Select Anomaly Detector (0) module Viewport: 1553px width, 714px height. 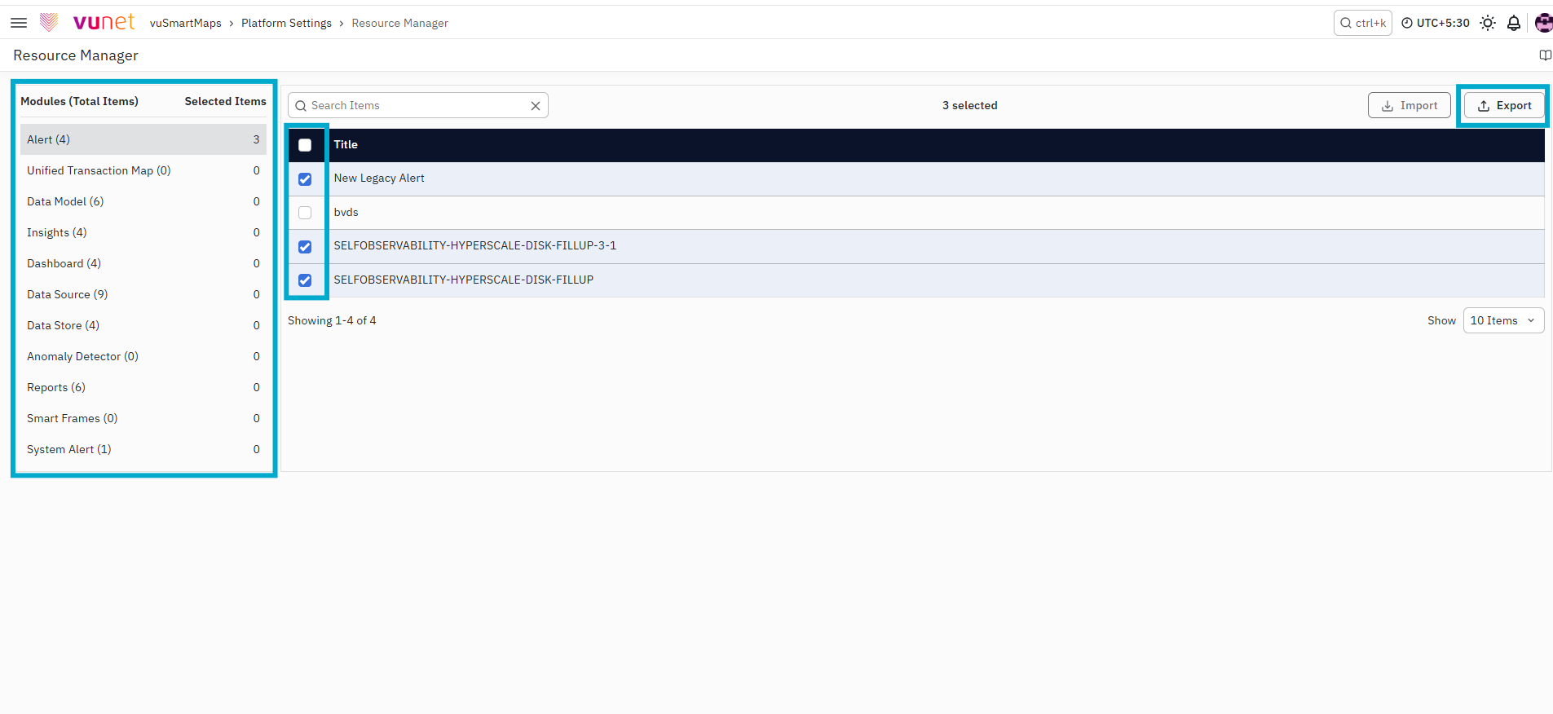coord(143,356)
